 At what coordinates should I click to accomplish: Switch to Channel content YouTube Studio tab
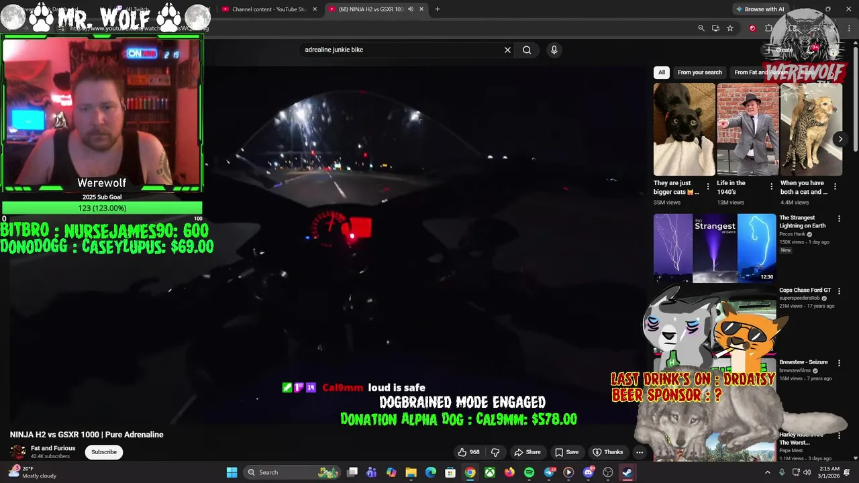(x=269, y=9)
